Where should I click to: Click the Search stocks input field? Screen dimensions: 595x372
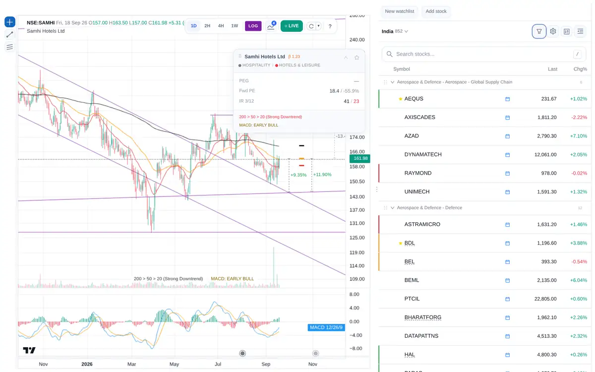pos(484,54)
